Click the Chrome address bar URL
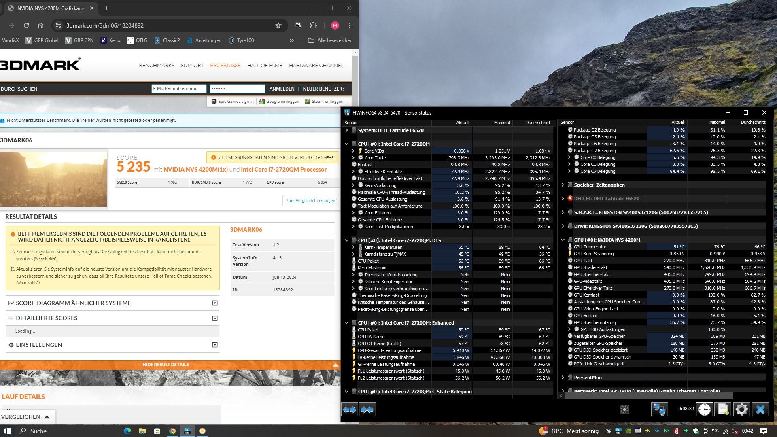777x437 pixels. pyautogui.click(x=105, y=25)
